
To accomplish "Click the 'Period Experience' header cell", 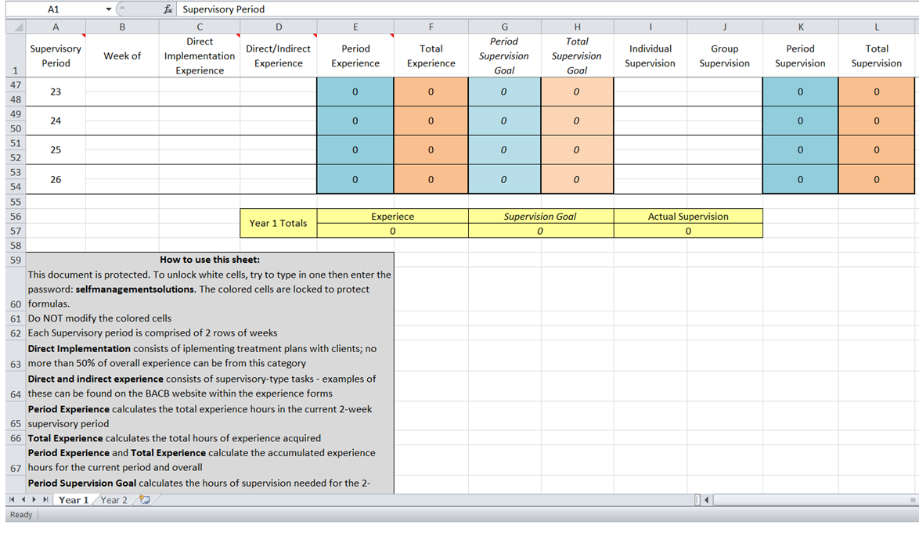I will [x=355, y=56].
